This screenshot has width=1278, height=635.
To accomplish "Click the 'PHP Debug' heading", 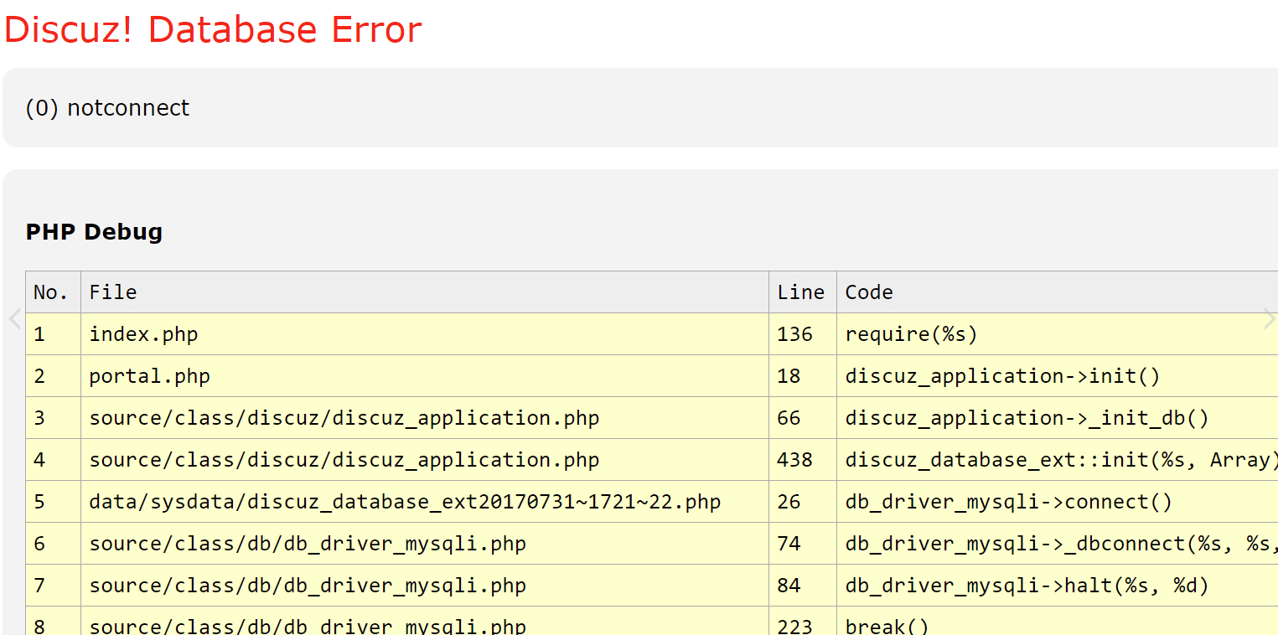I will tap(94, 232).
